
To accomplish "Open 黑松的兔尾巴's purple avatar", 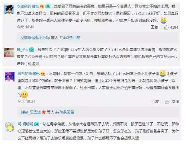I will coord(10,77).
